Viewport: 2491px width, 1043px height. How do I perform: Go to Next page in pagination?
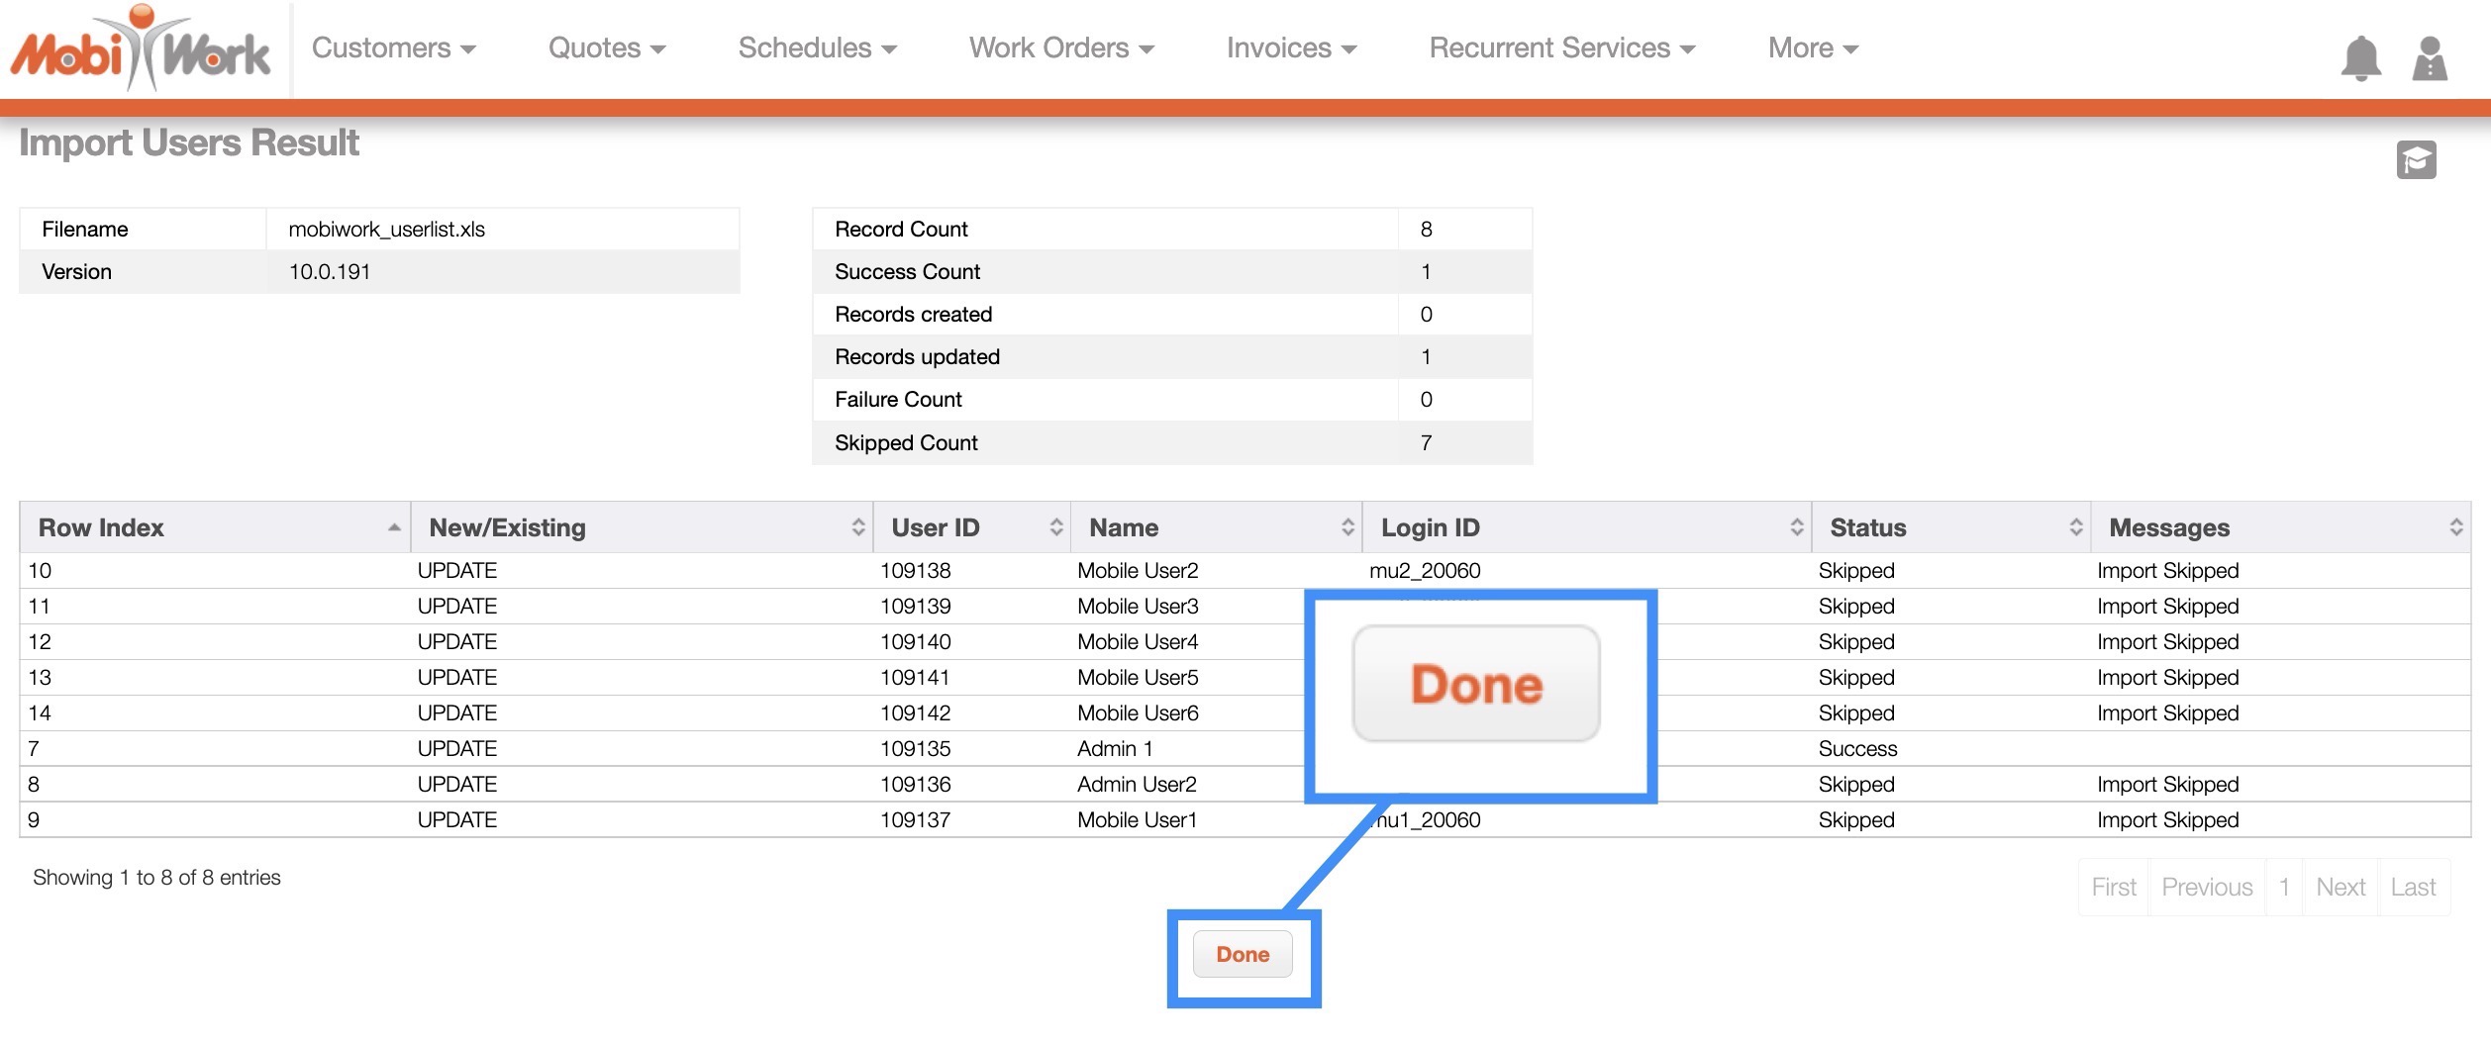point(2340,887)
